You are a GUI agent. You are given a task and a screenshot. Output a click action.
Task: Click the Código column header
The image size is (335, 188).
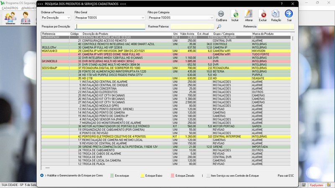click(76, 34)
